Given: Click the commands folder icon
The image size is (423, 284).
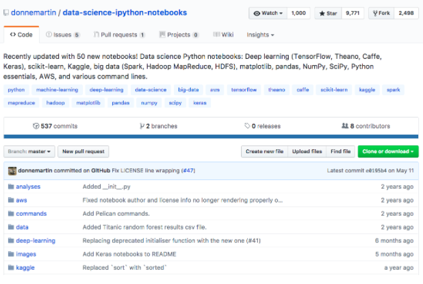Looking at the screenshot, I should coord(11,214).
